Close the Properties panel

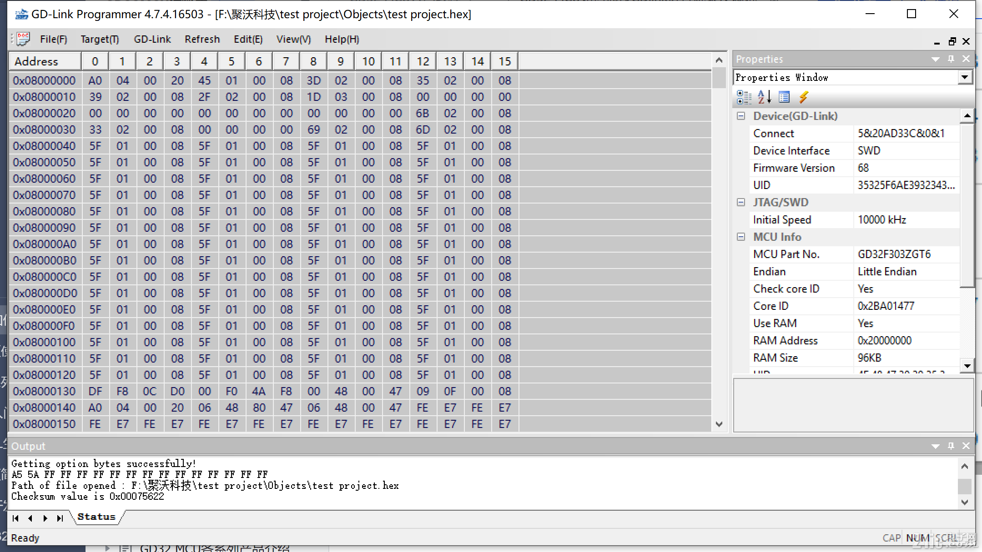pos(966,59)
